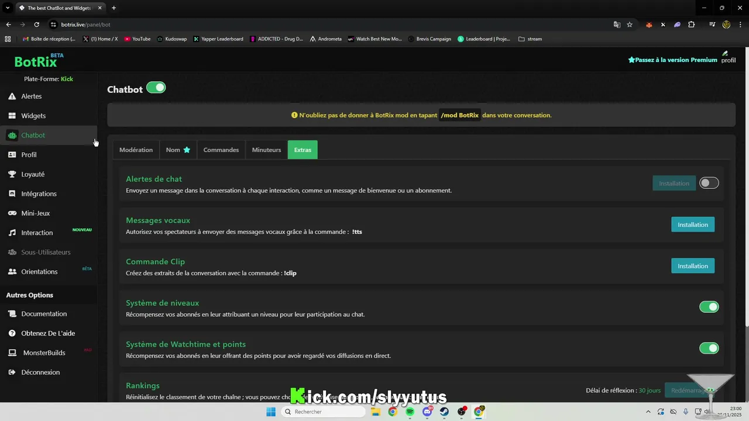Open Orientations in the sidebar
Screen dimensions: 749x421
click(39, 272)
